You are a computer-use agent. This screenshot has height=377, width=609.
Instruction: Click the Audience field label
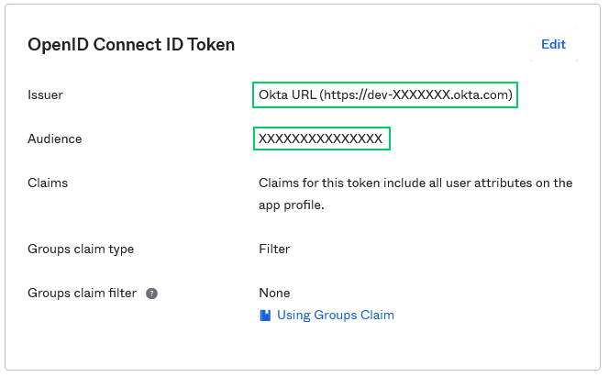tap(55, 139)
